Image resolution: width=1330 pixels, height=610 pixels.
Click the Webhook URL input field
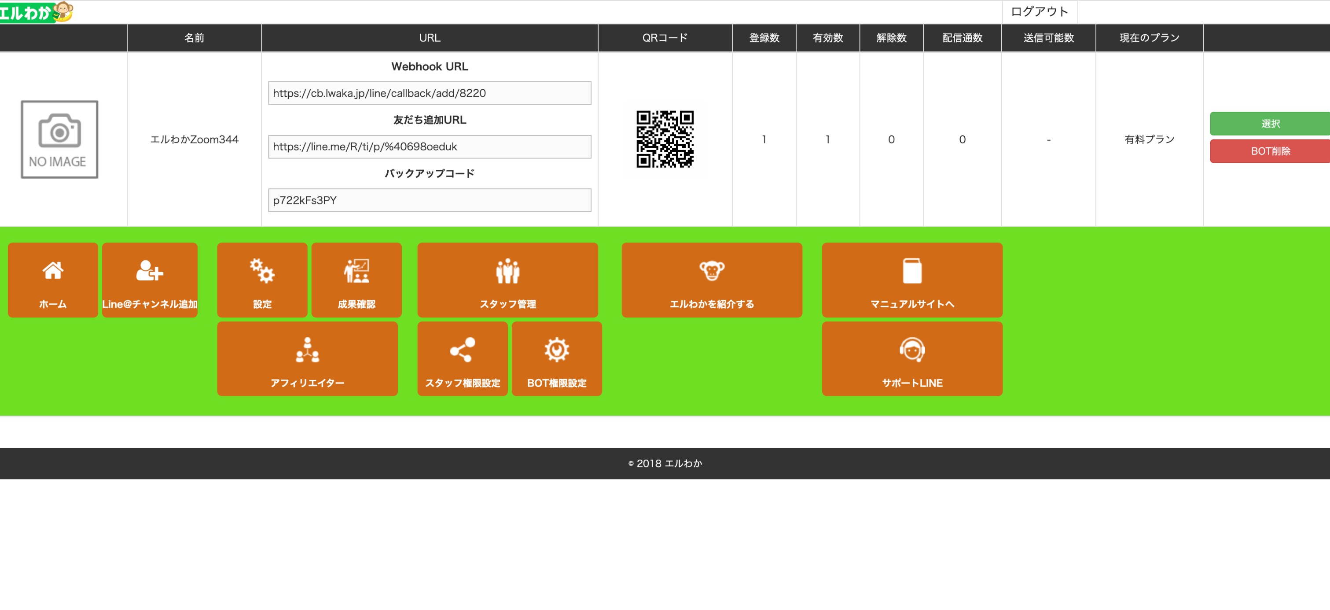tap(430, 93)
